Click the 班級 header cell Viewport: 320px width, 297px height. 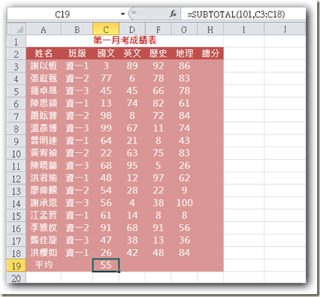coord(77,53)
